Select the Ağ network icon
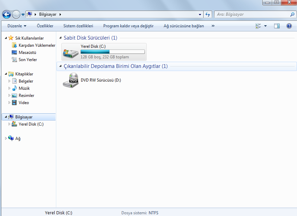Screen dimensions: 297x216 11,138
